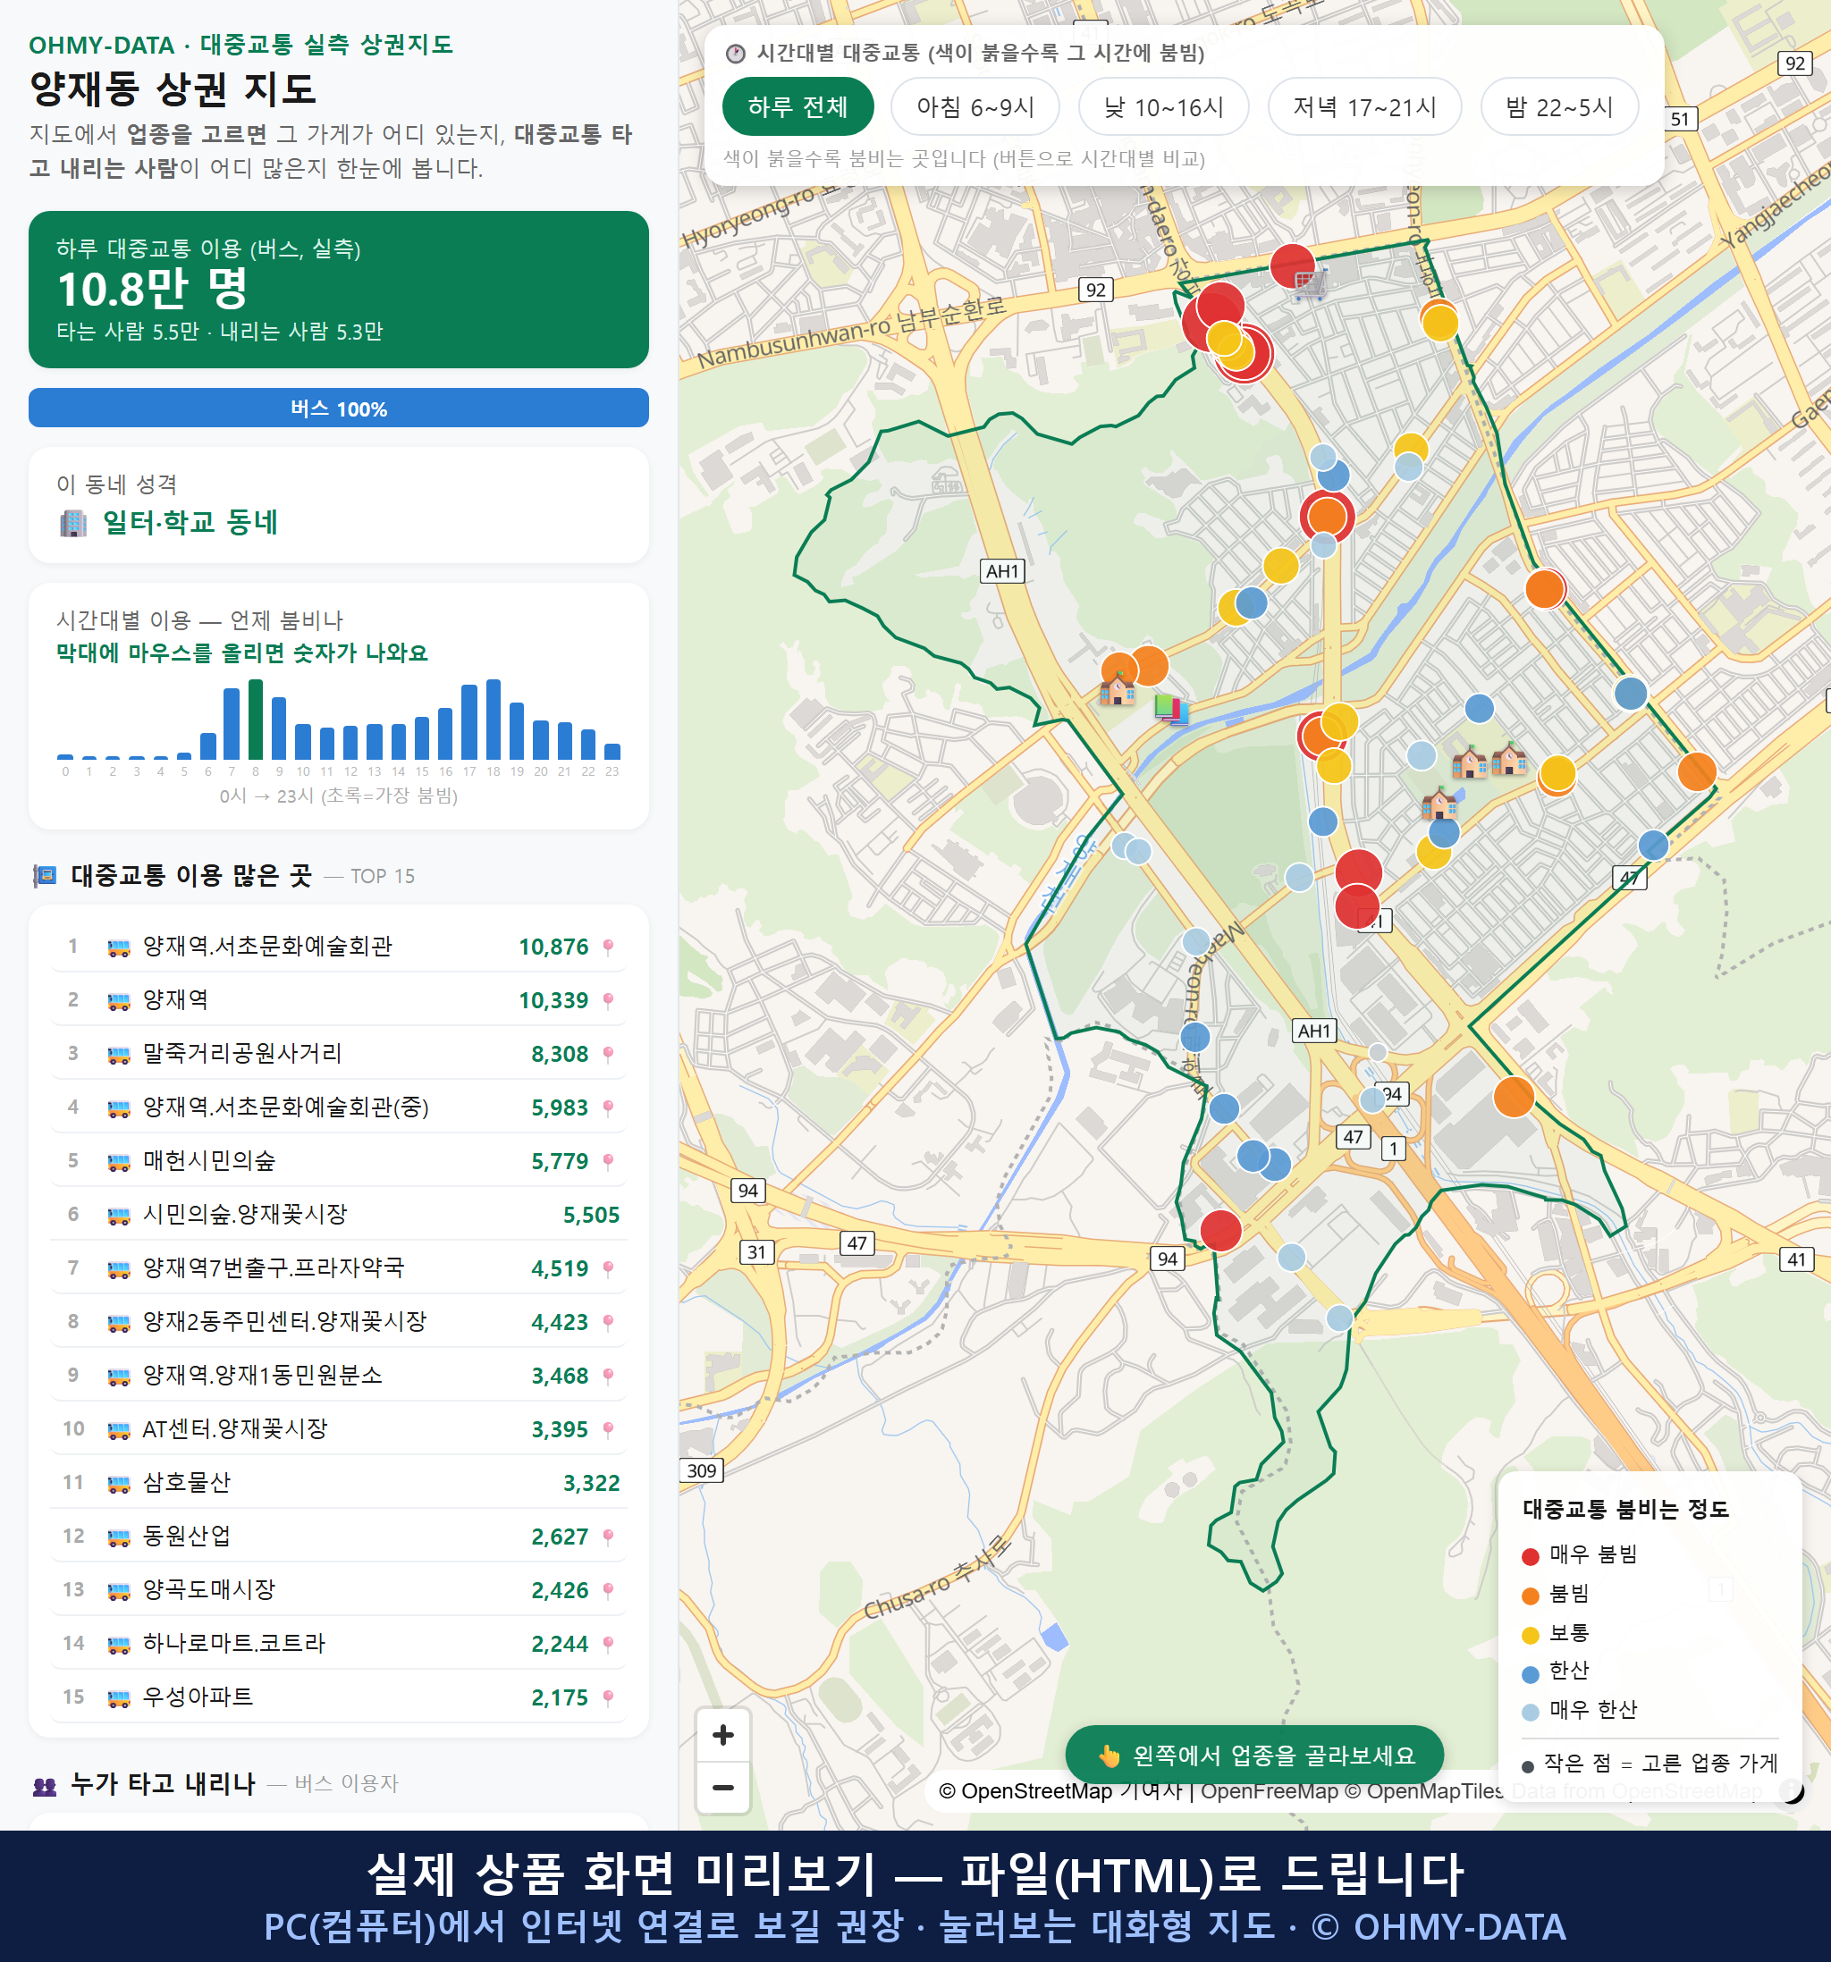Screen dimensions: 1831x1962
Task: Click the pin icon for AT센터.양재꽃시장
Action: coord(608,1429)
